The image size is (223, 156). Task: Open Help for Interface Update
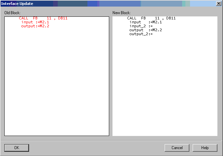tap(205, 148)
